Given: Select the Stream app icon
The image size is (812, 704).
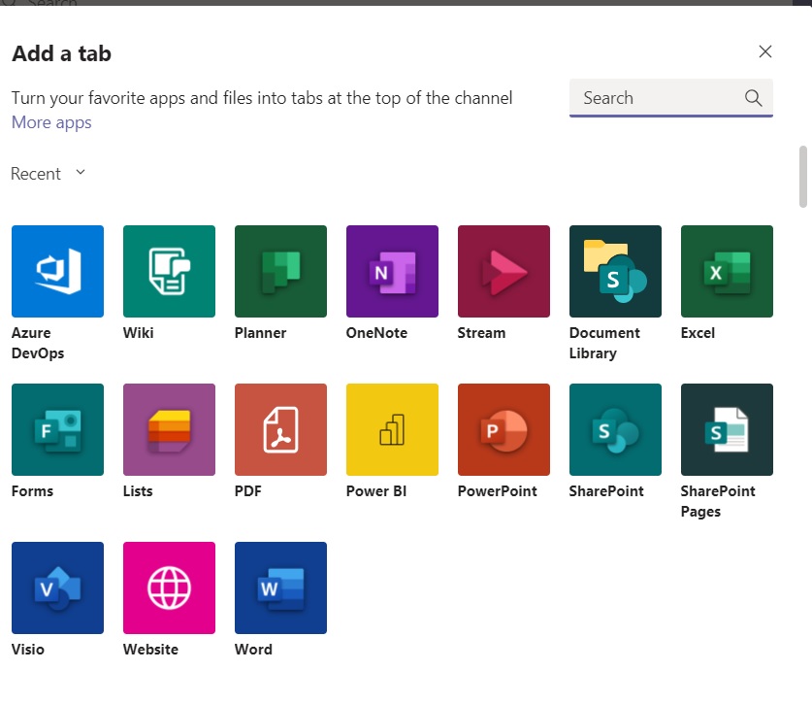Looking at the screenshot, I should point(503,271).
